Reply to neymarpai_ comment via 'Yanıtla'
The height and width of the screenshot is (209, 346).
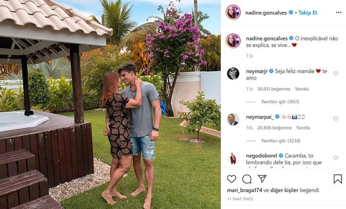pyautogui.click(x=303, y=128)
